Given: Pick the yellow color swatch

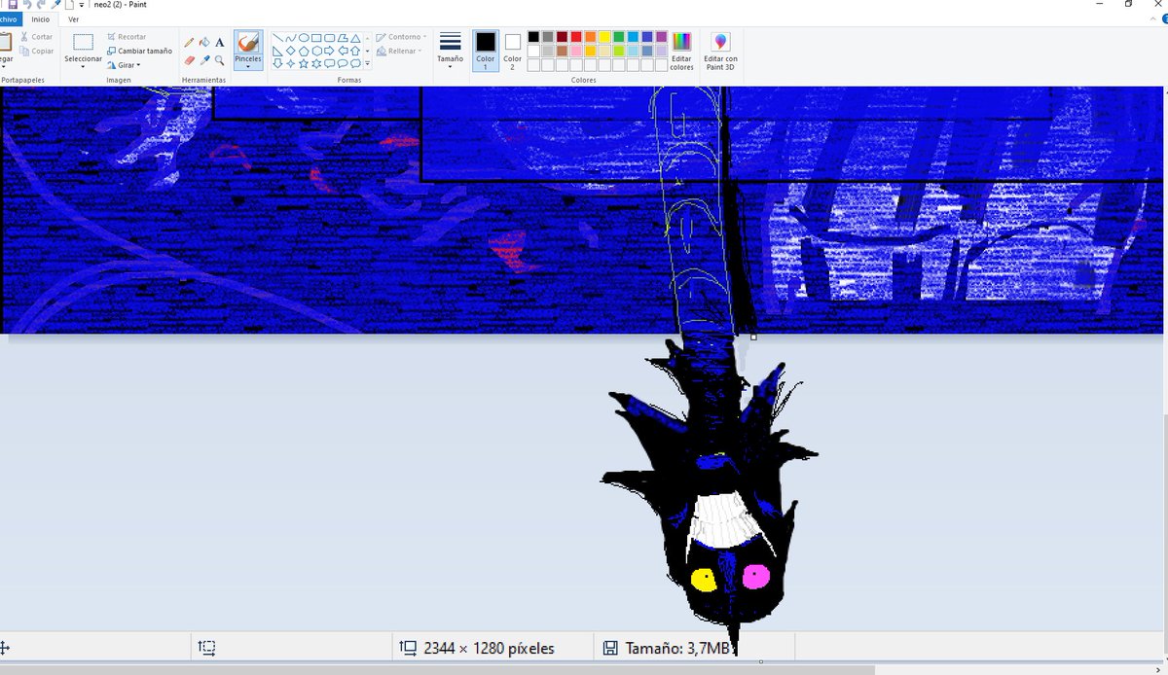Looking at the screenshot, I should click(x=604, y=37).
